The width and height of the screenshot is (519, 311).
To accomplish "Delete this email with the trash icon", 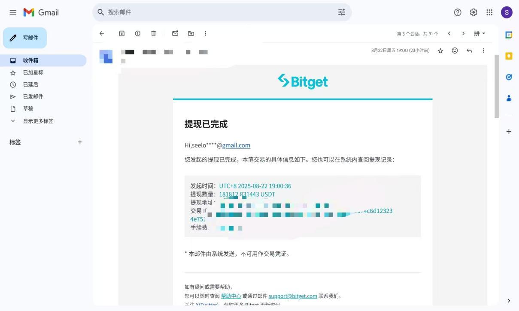I will coord(154,33).
